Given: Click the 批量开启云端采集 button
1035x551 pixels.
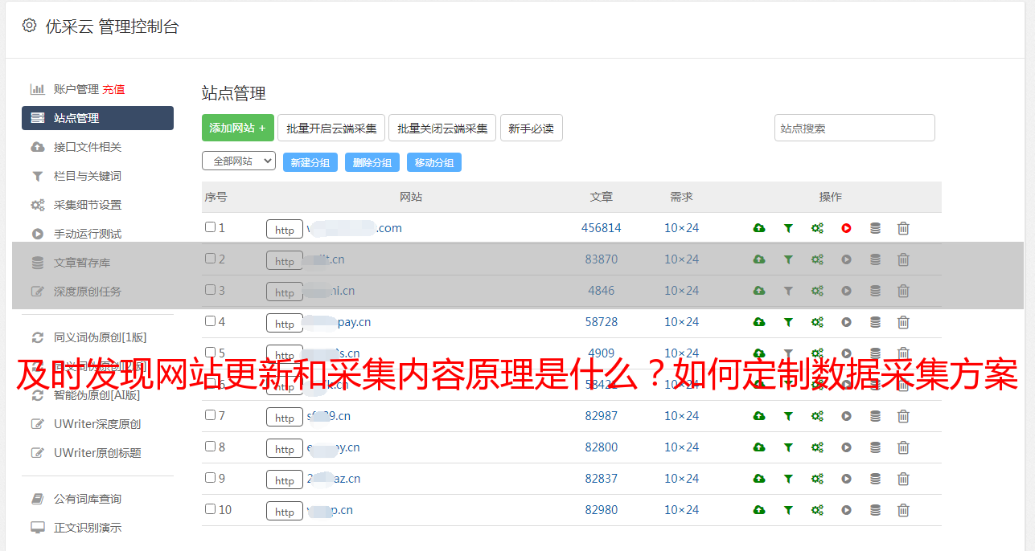Looking at the screenshot, I should coord(331,128).
